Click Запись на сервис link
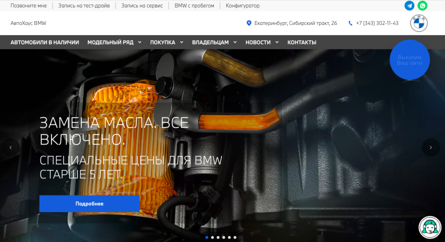Image resolution: width=445 pixels, height=242 pixels. (x=142, y=5)
